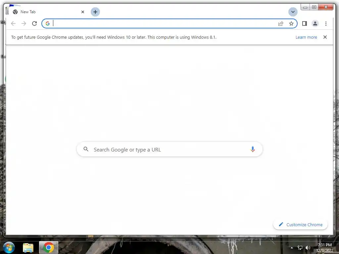Go back to the previous page
Image resolution: width=339 pixels, height=254 pixels.
click(13, 23)
